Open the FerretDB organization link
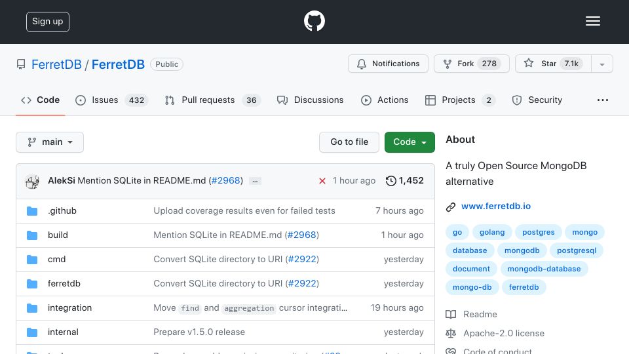This screenshot has width=629, height=354. coord(56,64)
